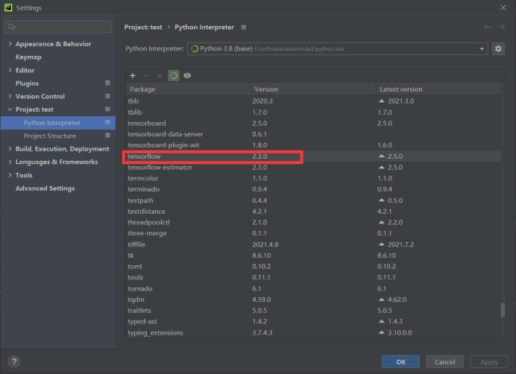Toggle the Use Conda package manager icon
Viewport: 516px width, 374px height.
(174, 76)
